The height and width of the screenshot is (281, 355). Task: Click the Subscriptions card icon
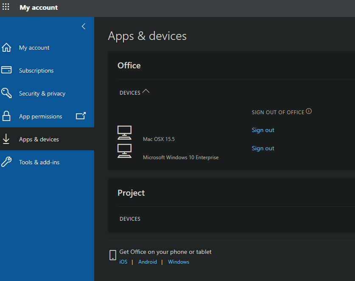coord(6,70)
